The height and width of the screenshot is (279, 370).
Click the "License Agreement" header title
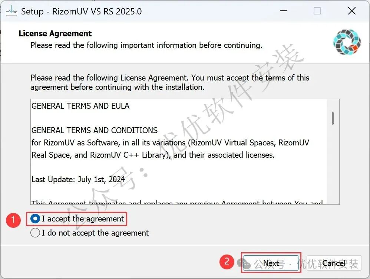point(55,33)
